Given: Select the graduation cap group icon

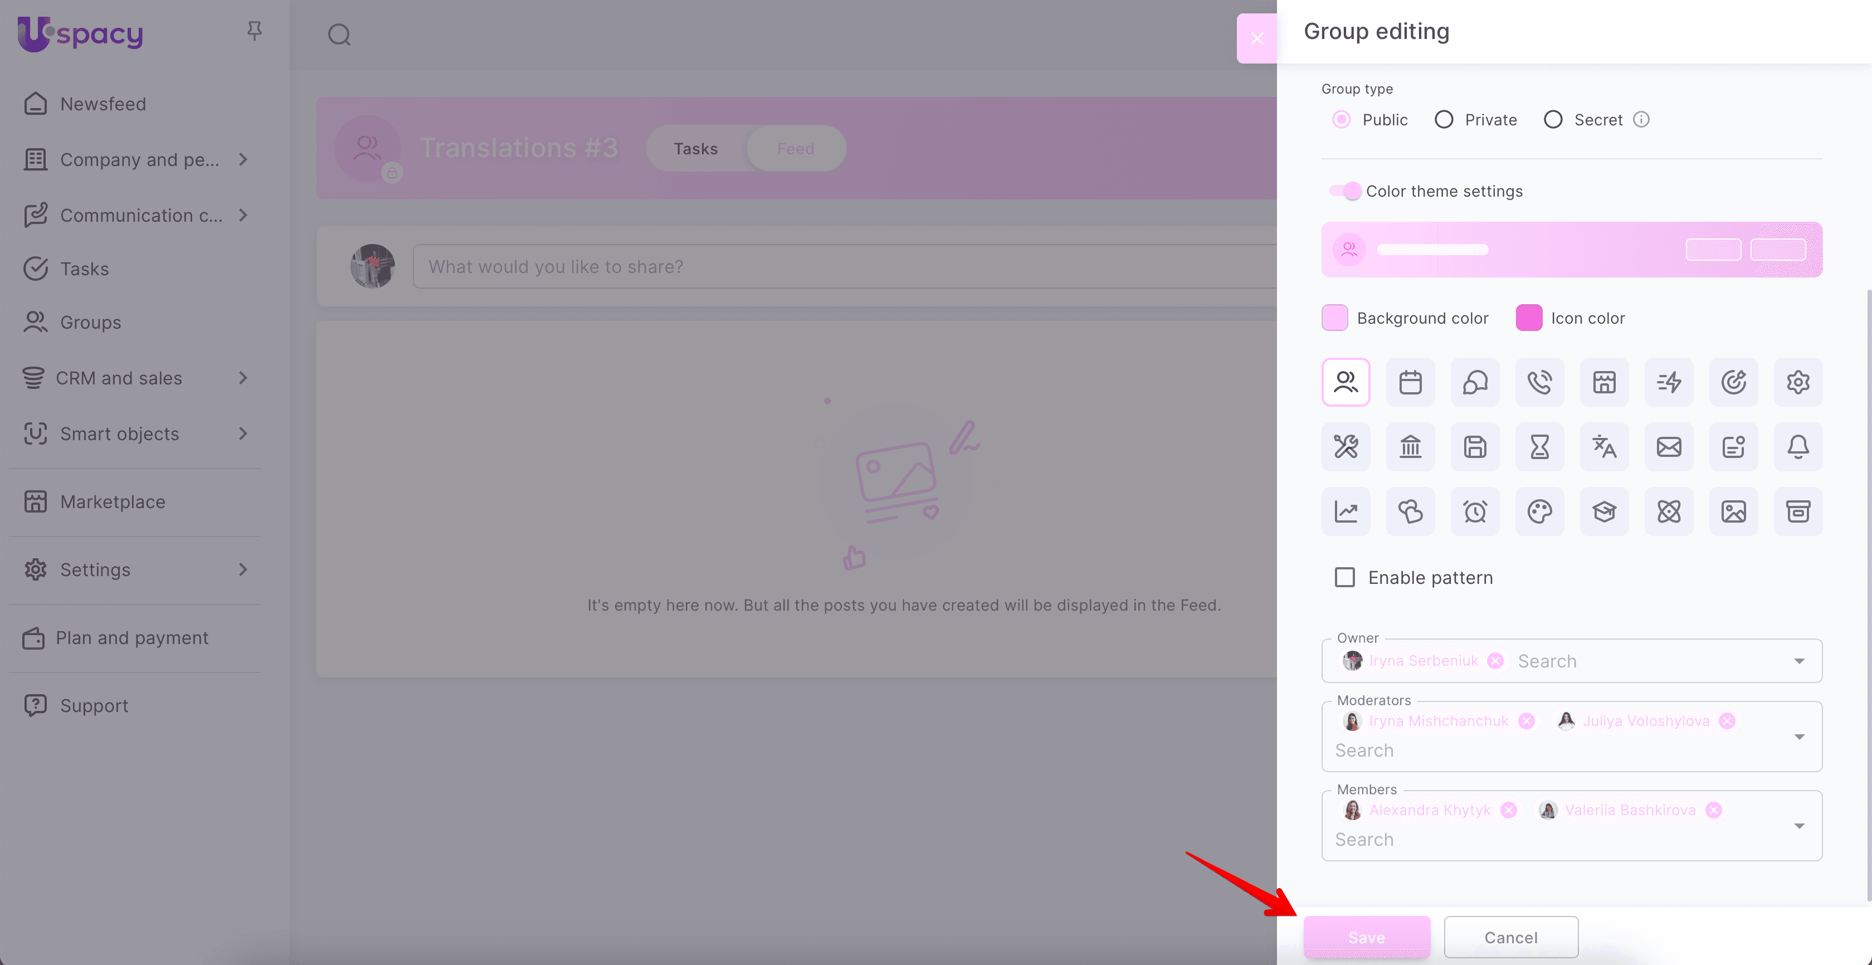Looking at the screenshot, I should [1604, 511].
